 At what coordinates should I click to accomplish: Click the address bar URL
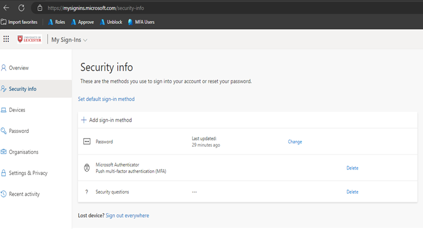pos(96,8)
